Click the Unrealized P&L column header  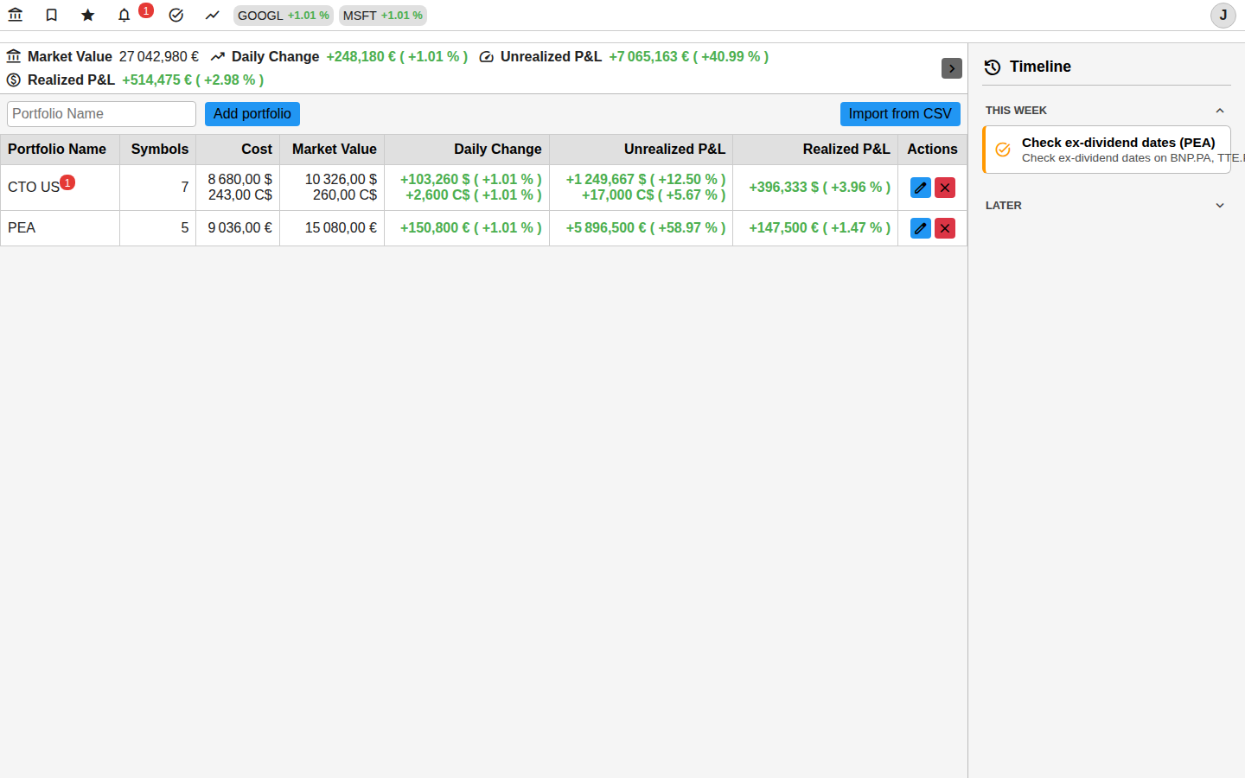(x=641, y=150)
